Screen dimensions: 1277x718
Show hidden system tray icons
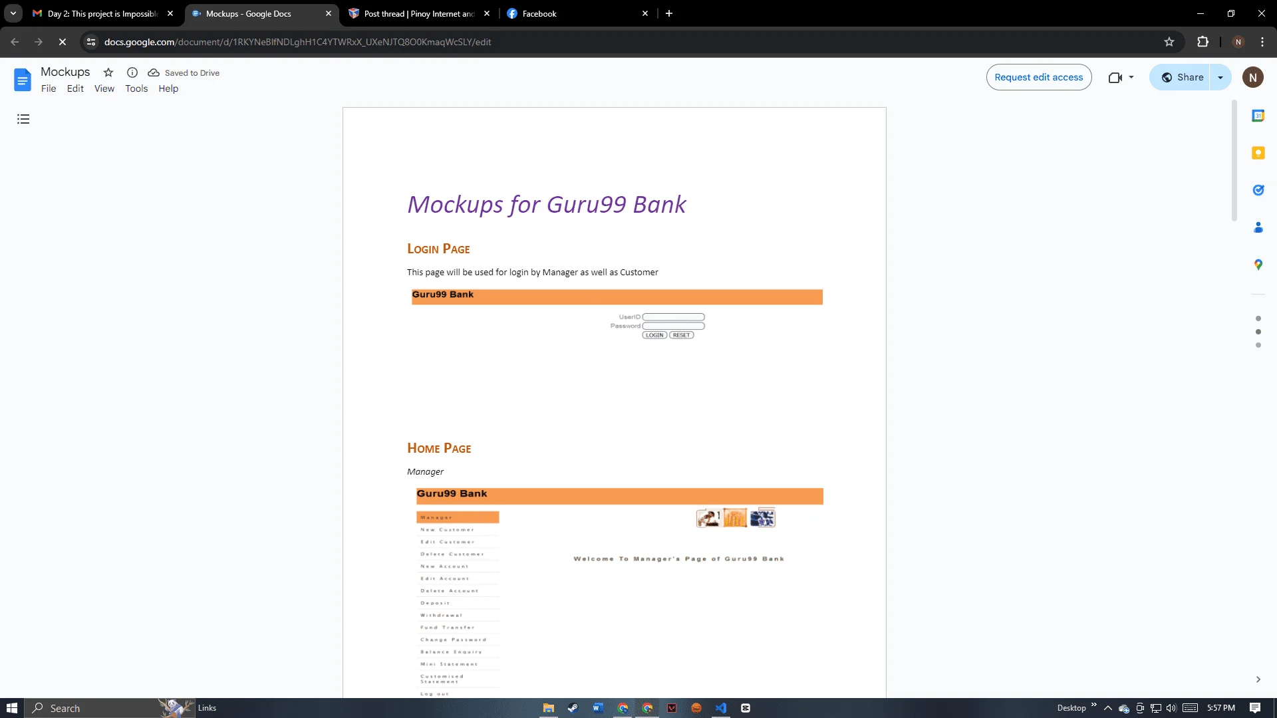coord(1107,708)
